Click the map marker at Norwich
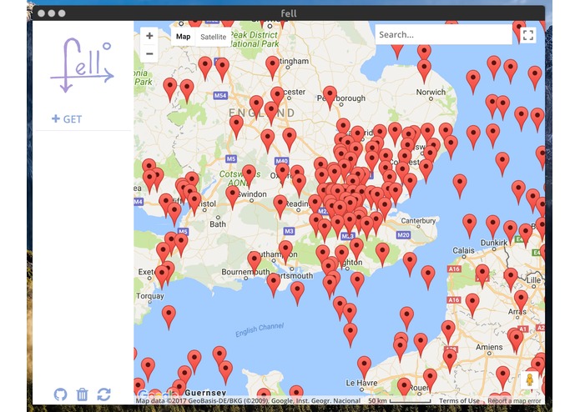 tap(424, 70)
